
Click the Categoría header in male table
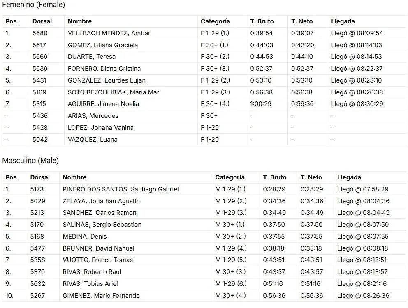click(x=230, y=177)
